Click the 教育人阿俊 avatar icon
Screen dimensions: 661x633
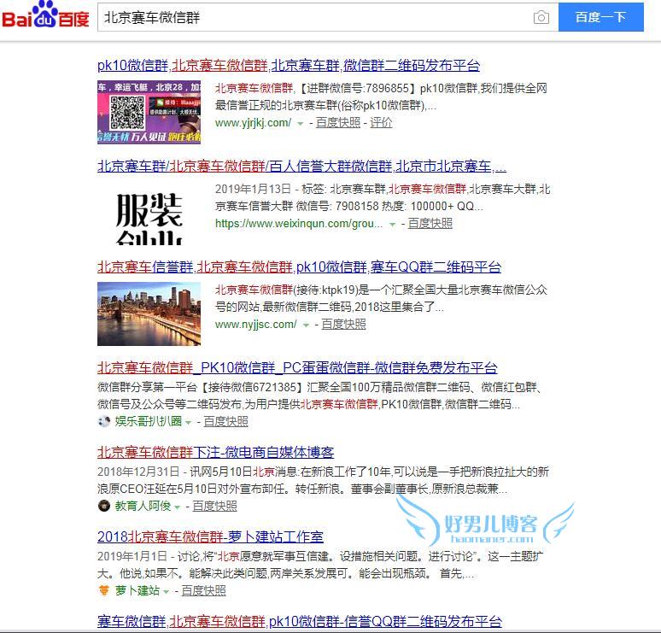[103, 505]
